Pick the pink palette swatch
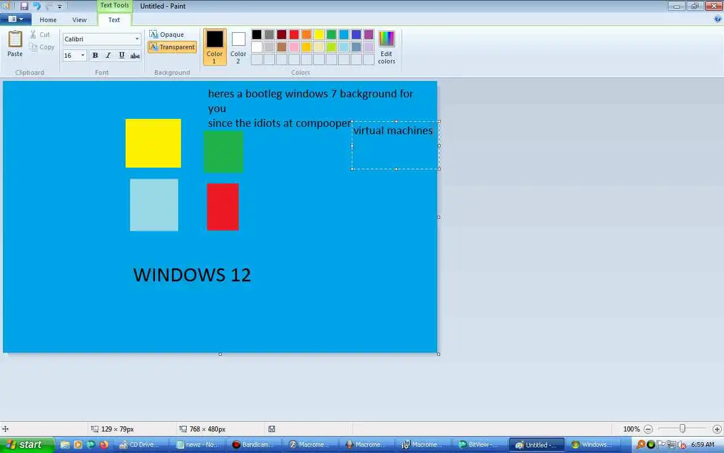This screenshot has width=724, height=453. pyautogui.click(x=294, y=47)
